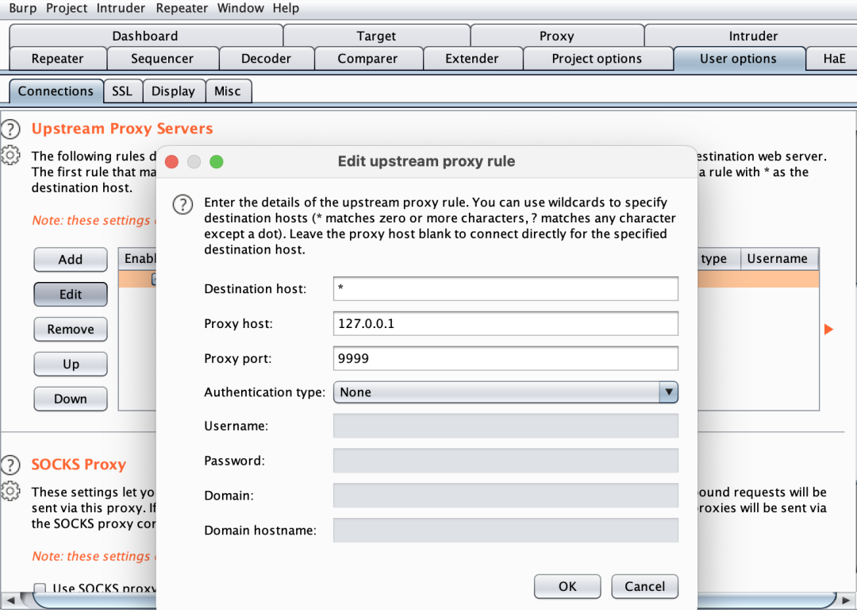Open the Burp menu
The width and height of the screenshot is (857, 610).
(22, 8)
